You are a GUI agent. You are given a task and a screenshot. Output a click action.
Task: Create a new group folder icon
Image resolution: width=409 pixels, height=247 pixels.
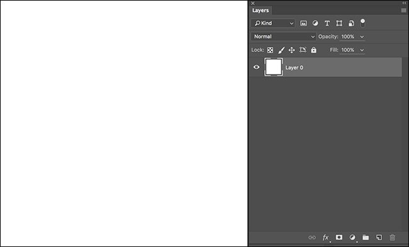pos(366,238)
